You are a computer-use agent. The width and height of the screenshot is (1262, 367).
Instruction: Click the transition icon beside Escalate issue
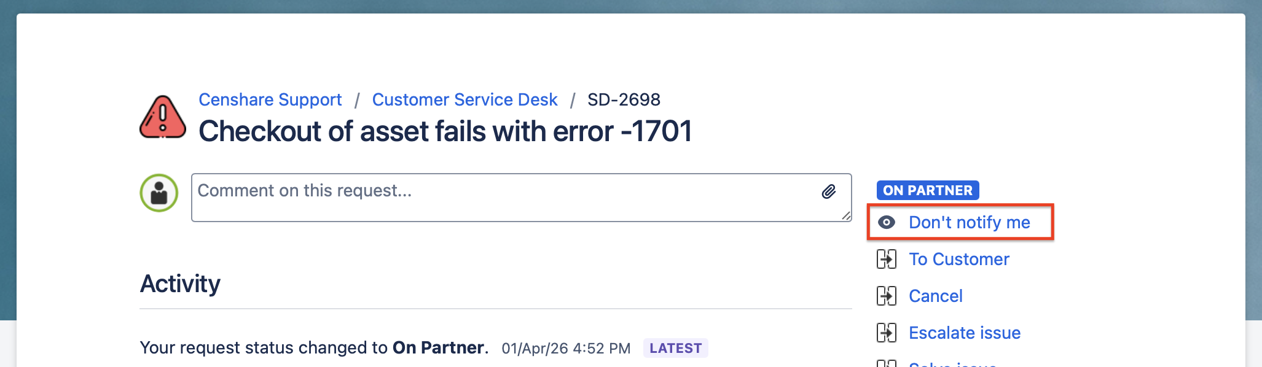pos(887,333)
